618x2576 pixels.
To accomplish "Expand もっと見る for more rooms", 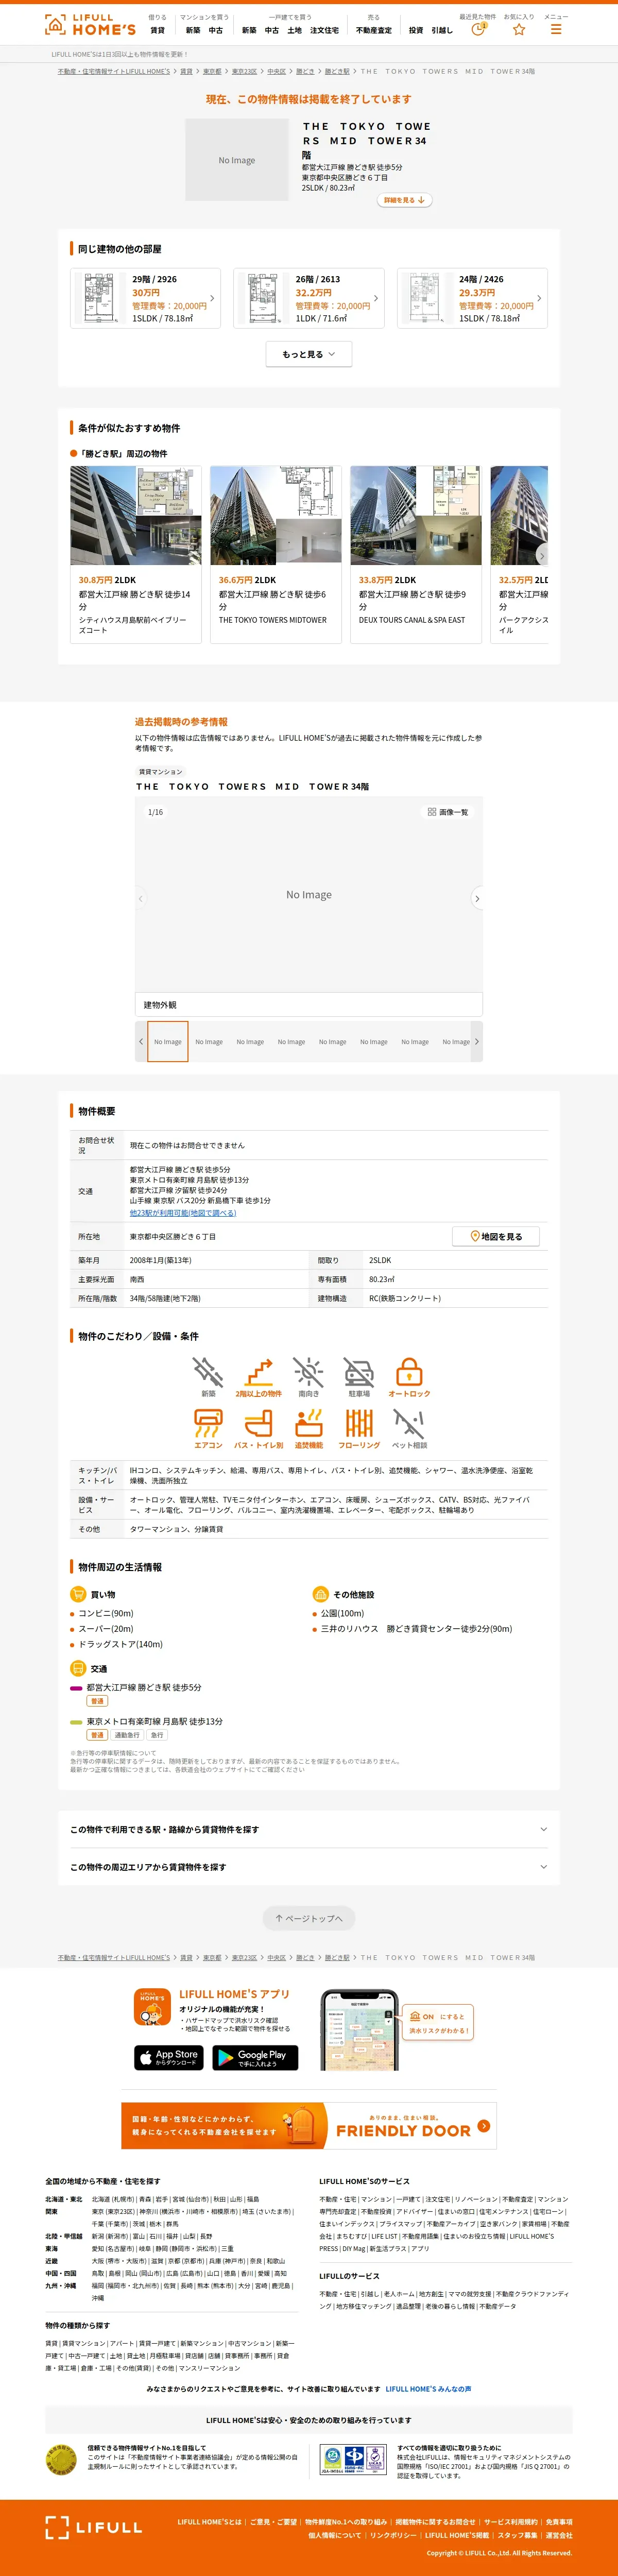I will (309, 354).
